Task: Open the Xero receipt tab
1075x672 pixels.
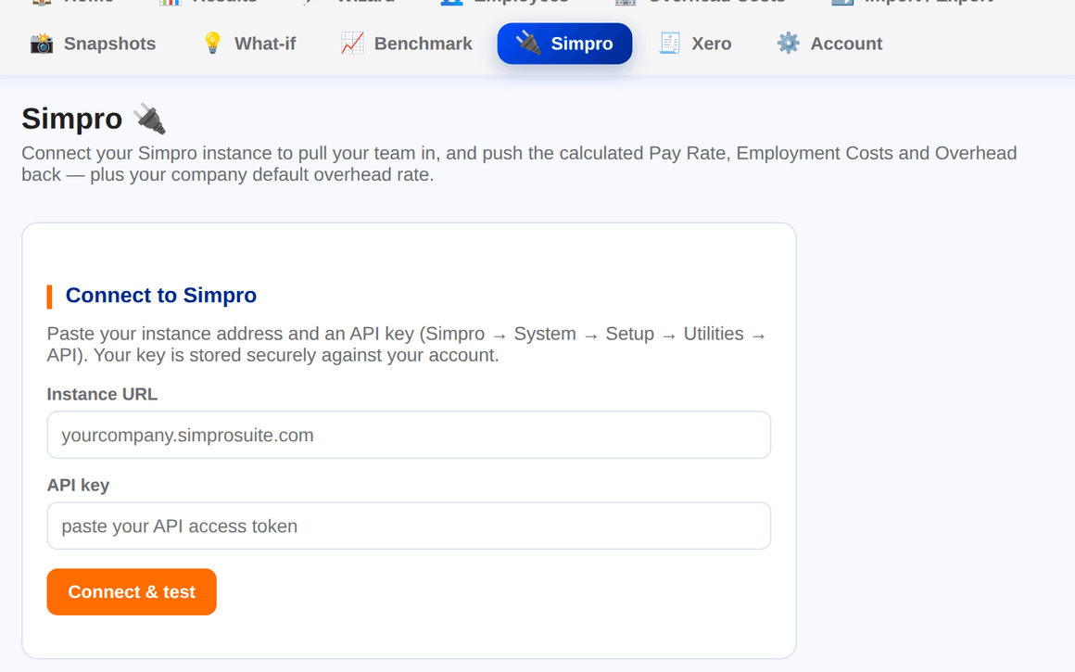Action: (x=694, y=44)
